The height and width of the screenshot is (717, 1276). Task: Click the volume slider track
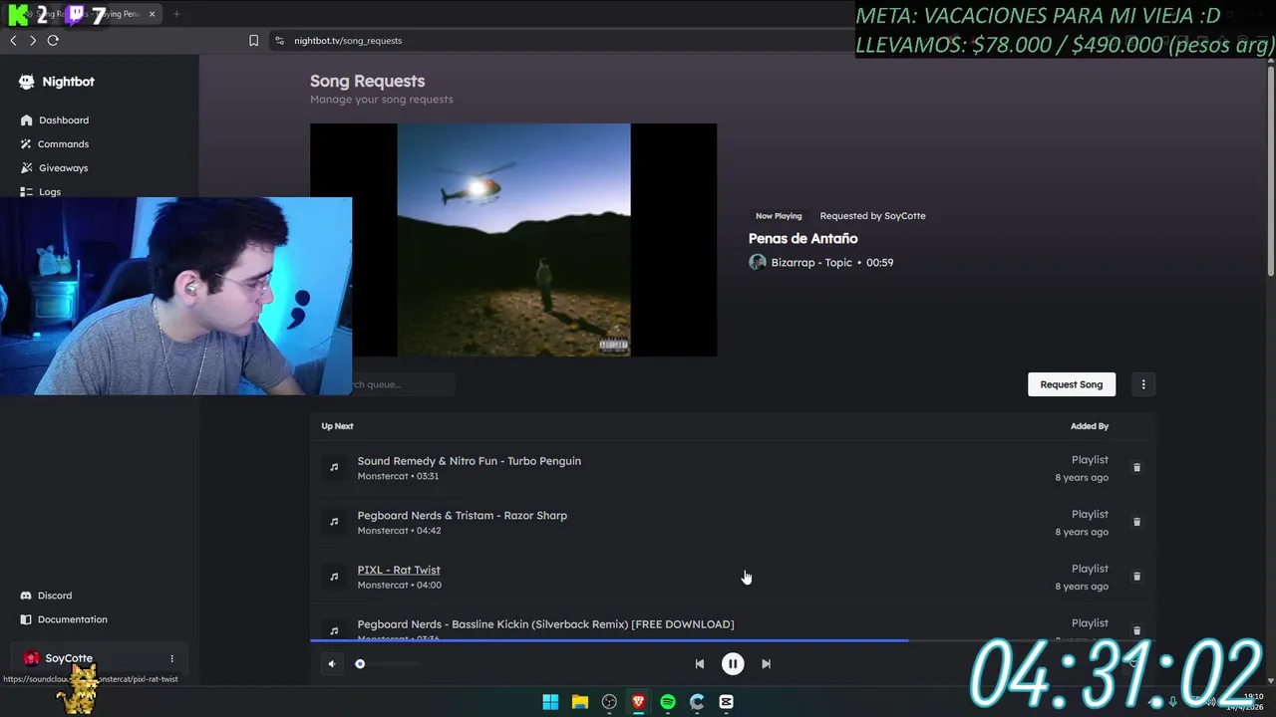click(x=388, y=664)
